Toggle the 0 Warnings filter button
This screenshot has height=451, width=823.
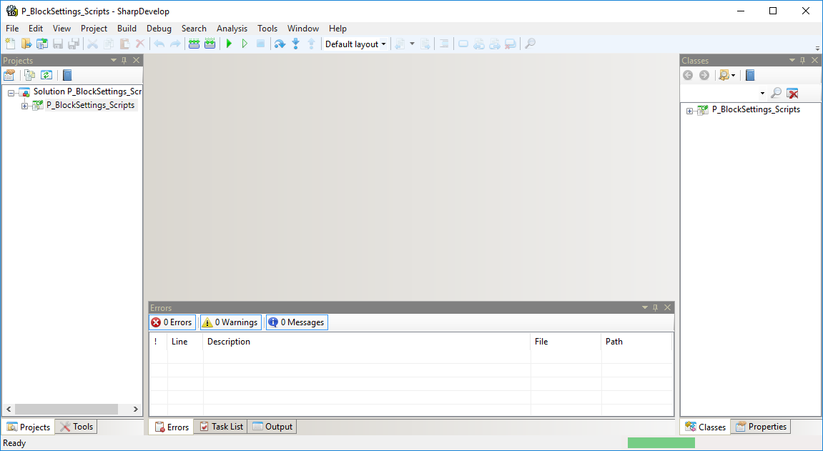[230, 322]
